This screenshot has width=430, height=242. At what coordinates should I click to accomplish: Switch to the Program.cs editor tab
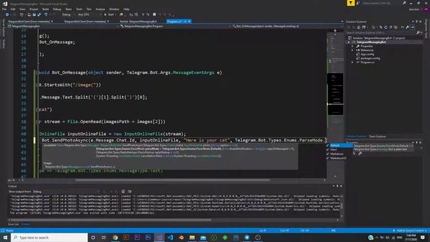pyautogui.click(x=175, y=21)
